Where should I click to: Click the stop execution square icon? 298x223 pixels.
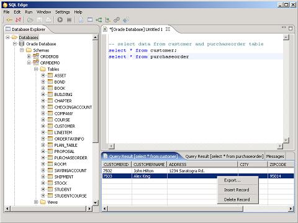pyautogui.click(x=69, y=20)
